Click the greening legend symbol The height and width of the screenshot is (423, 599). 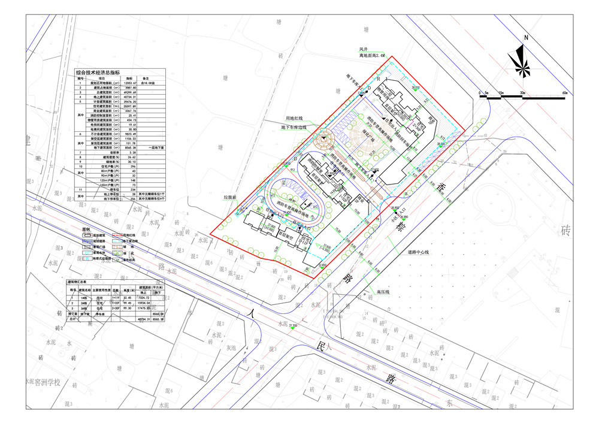(119, 253)
